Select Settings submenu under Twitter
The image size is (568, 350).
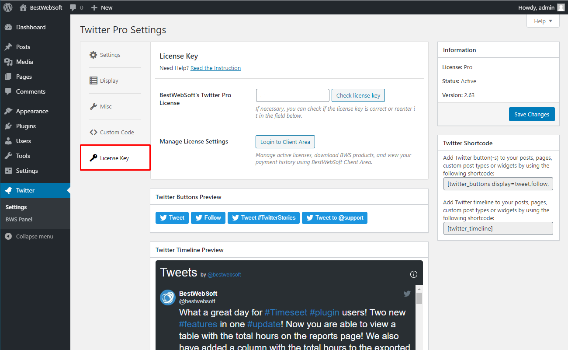point(16,207)
